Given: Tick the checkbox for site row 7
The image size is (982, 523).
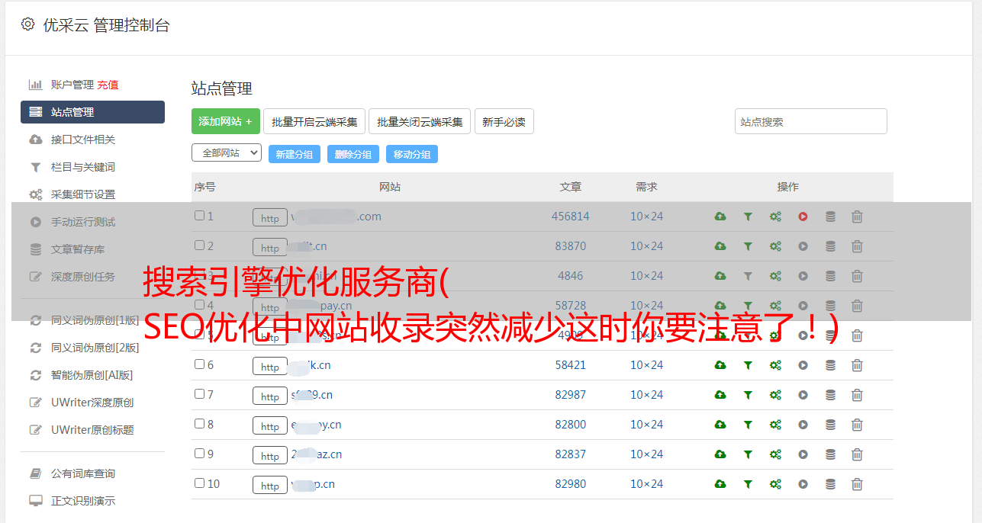Looking at the screenshot, I should [x=199, y=394].
